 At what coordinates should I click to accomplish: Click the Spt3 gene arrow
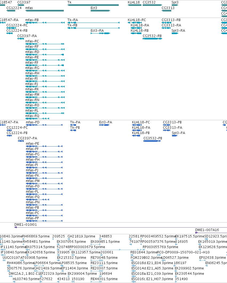(x=175, y=5)
